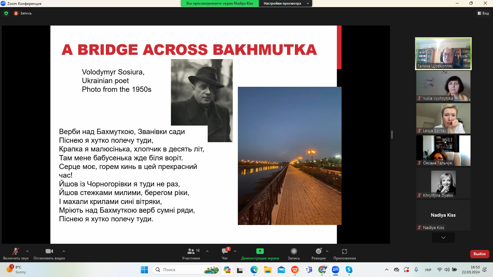
Task: Open the Chat icon with notification badge
Action: coord(225,251)
